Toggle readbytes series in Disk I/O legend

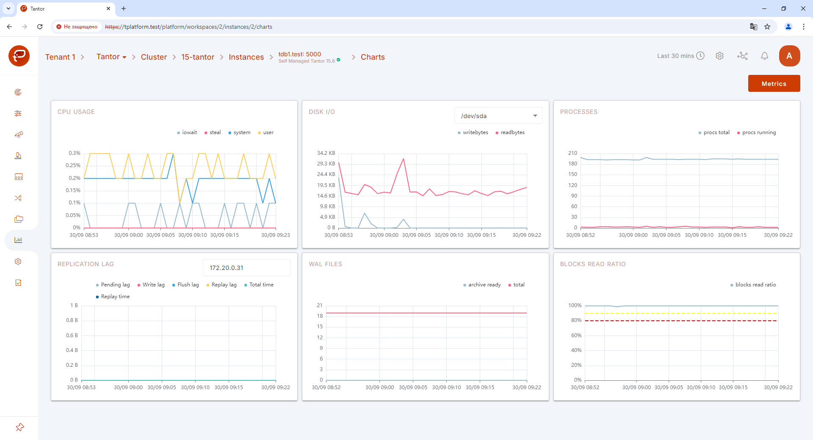510,132
